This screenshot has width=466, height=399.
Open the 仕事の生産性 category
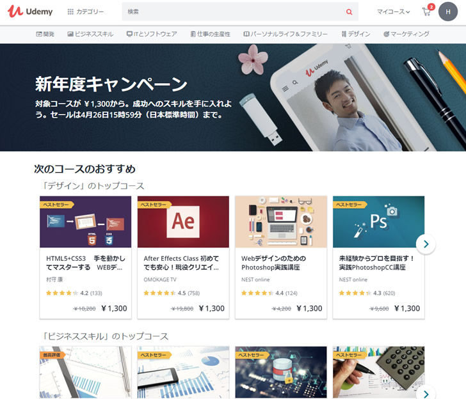211,34
